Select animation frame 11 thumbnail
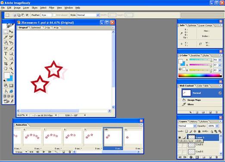This screenshot has height=162, width=225. pos(133,137)
